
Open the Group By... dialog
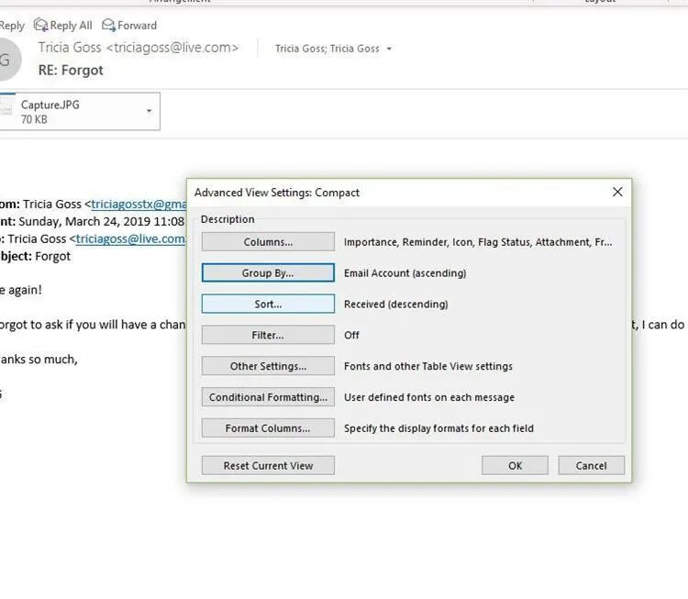(x=268, y=273)
